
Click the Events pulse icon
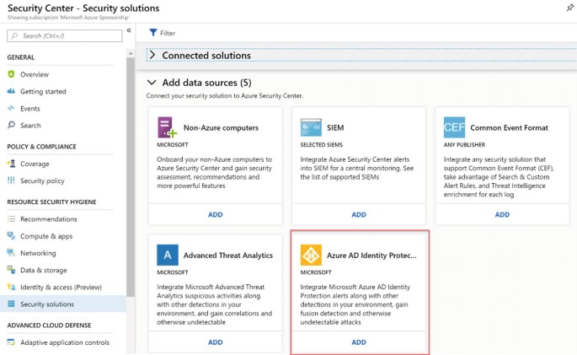(11, 108)
